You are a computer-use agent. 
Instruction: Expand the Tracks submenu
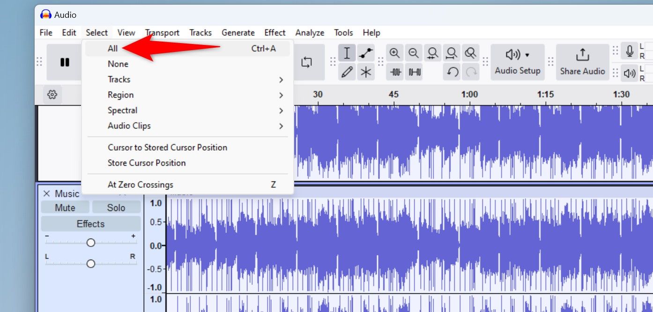click(x=119, y=79)
